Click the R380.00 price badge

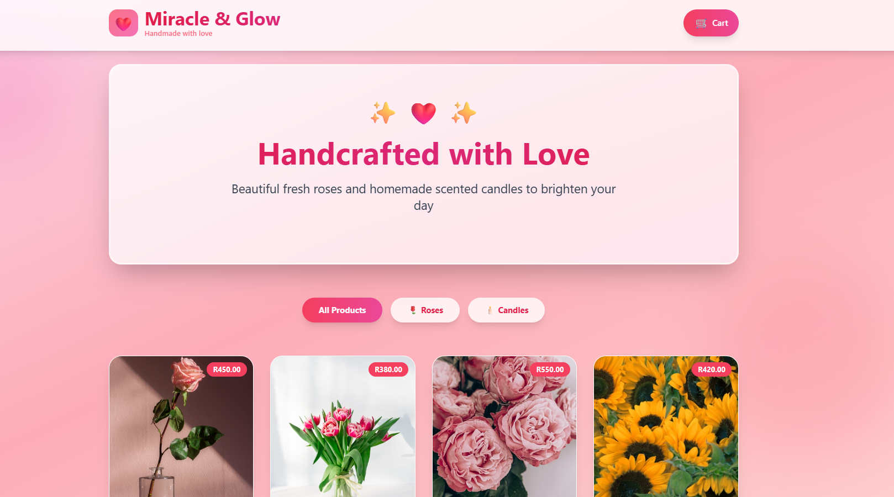[388, 369]
